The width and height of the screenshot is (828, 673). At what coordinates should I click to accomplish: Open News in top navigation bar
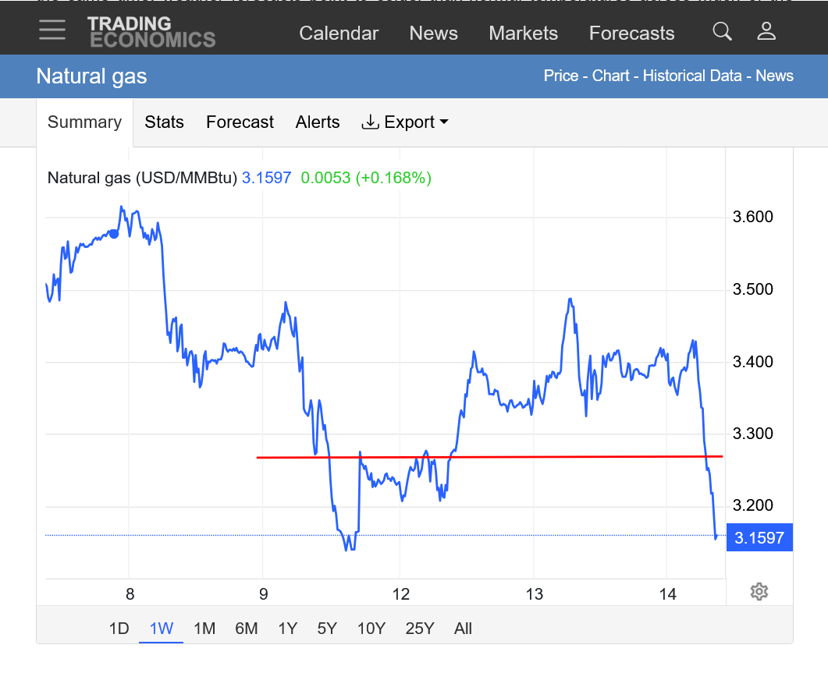[433, 34]
